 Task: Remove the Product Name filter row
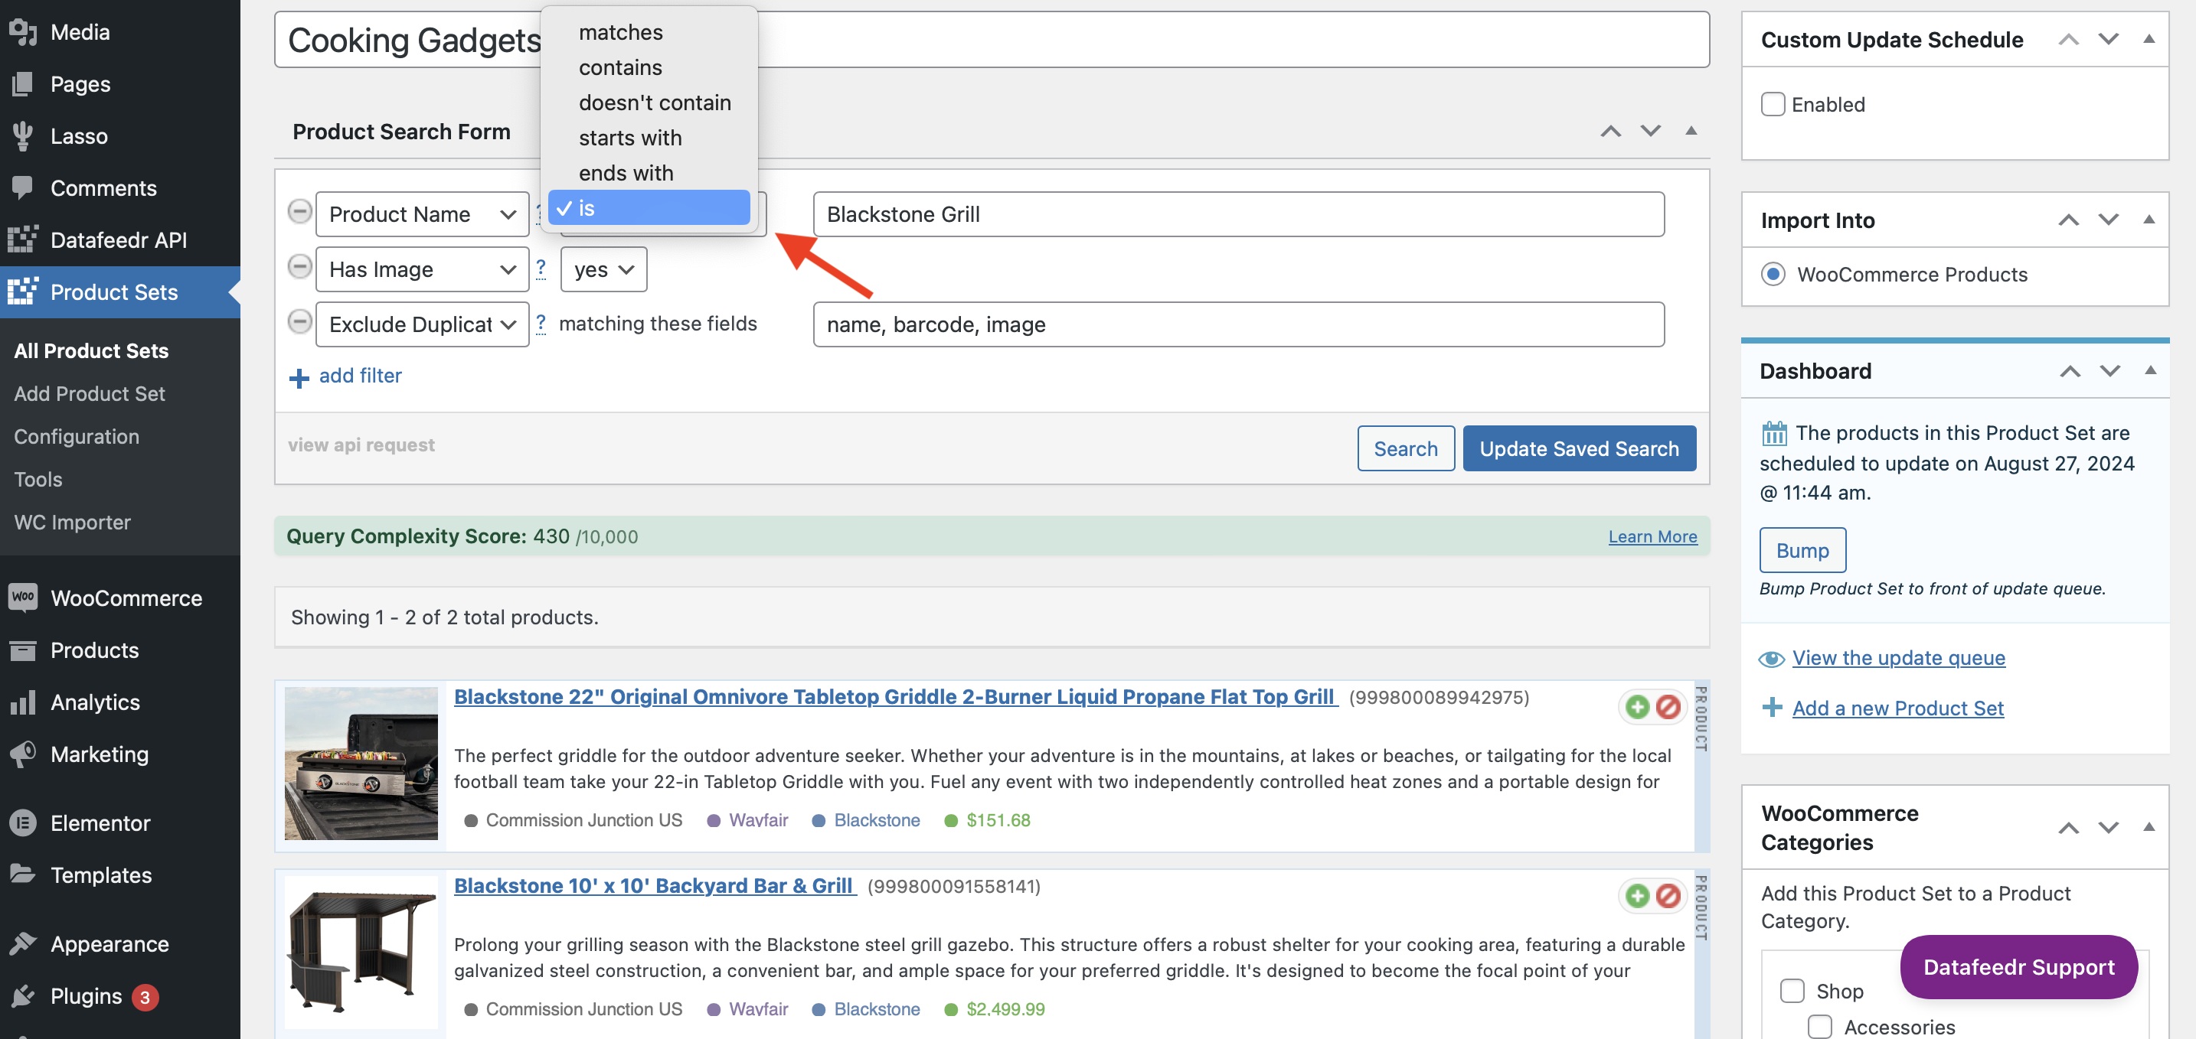pyautogui.click(x=299, y=211)
